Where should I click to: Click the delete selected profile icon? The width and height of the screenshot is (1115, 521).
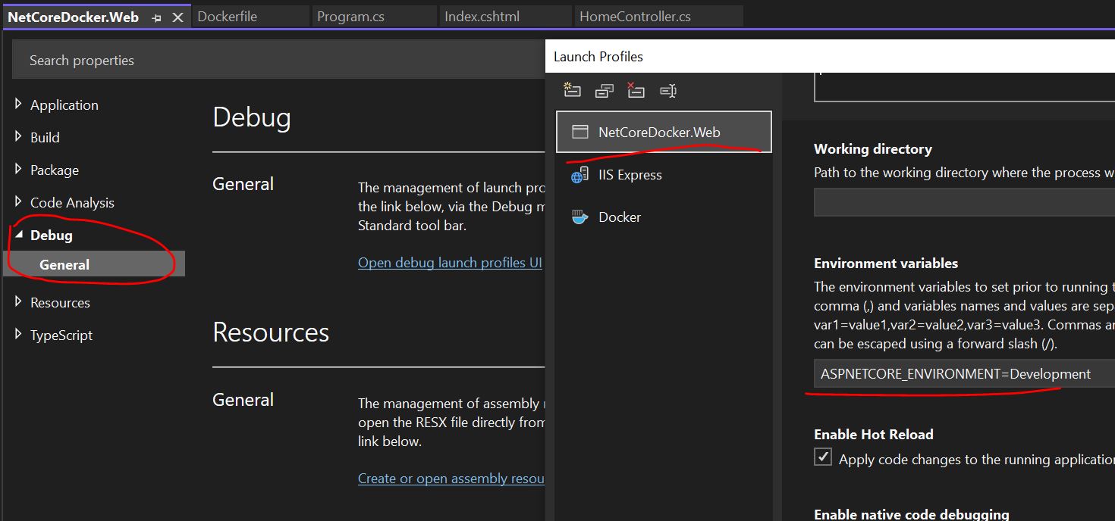pyautogui.click(x=636, y=91)
